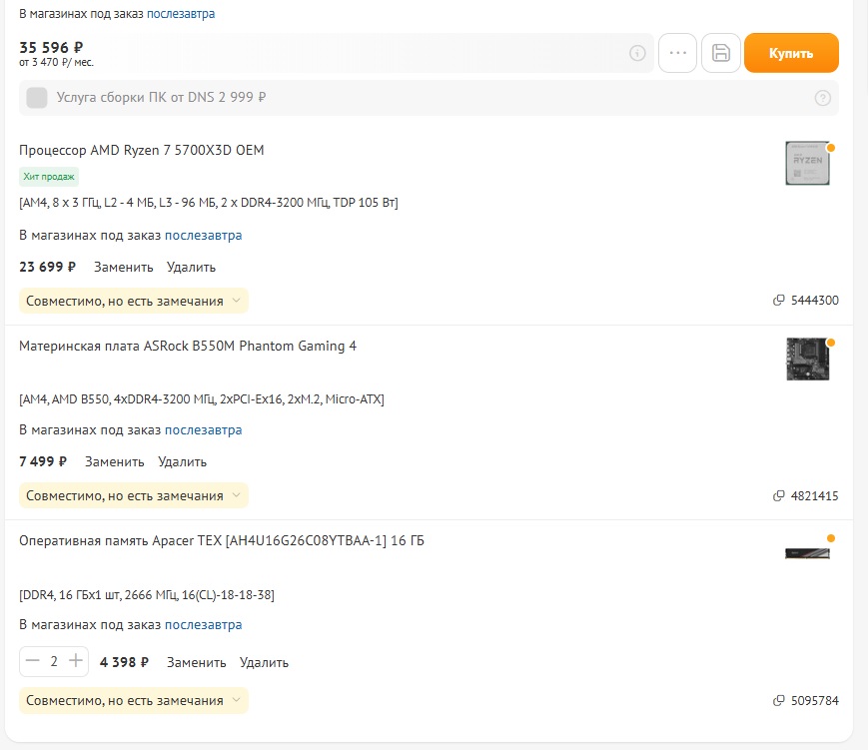Click the Хит продаж badge on the processor

[x=49, y=177]
